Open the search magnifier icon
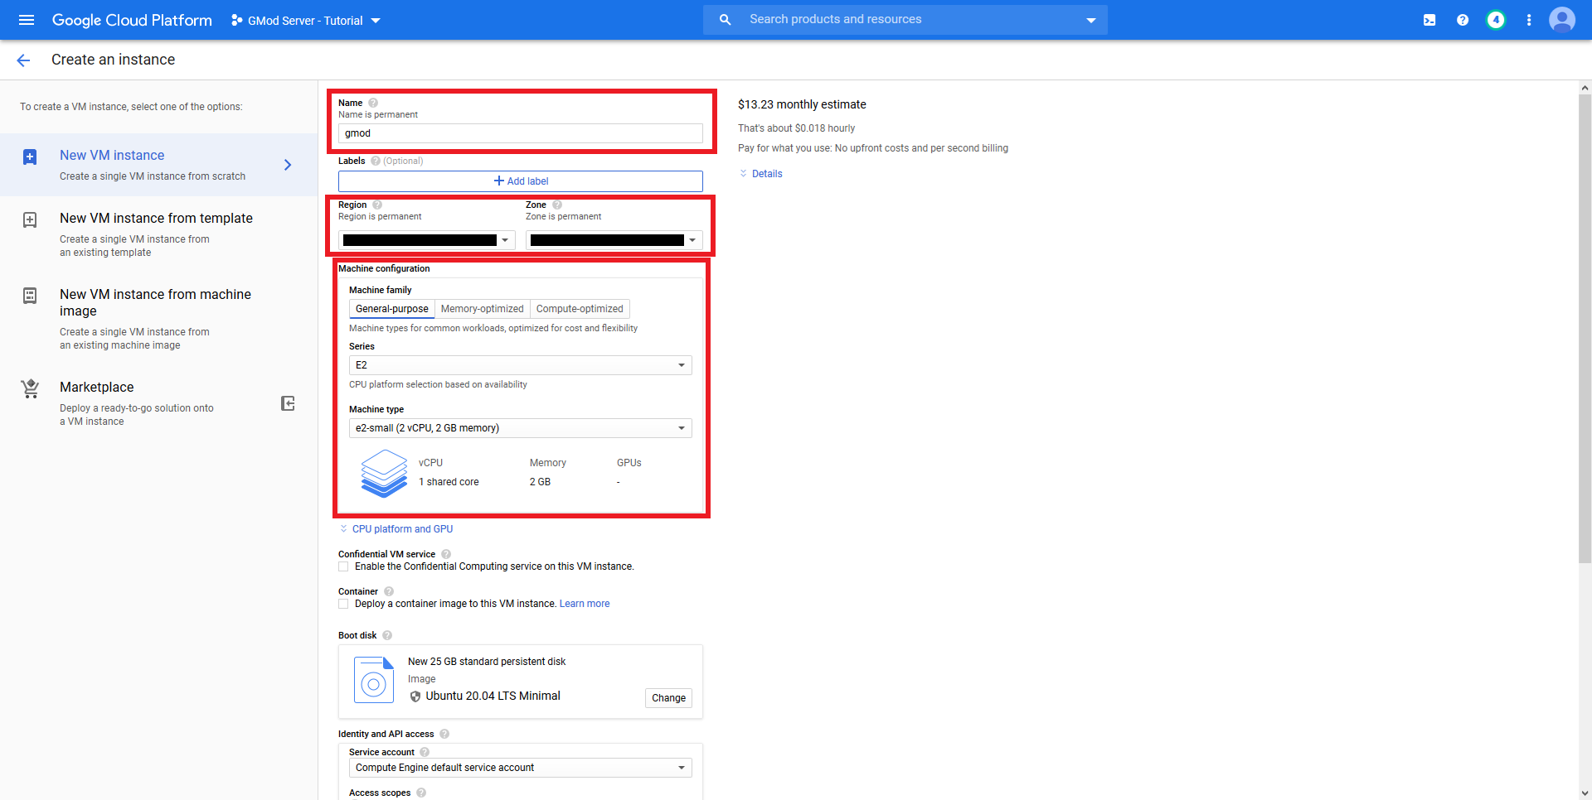 [725, 20]
